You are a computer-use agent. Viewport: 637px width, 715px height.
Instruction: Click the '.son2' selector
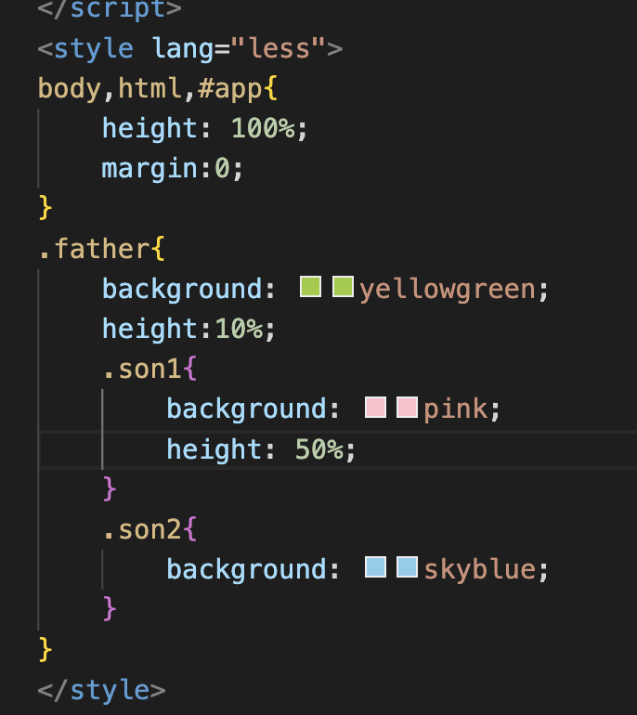pyautogui.click(x=142, y=530)
